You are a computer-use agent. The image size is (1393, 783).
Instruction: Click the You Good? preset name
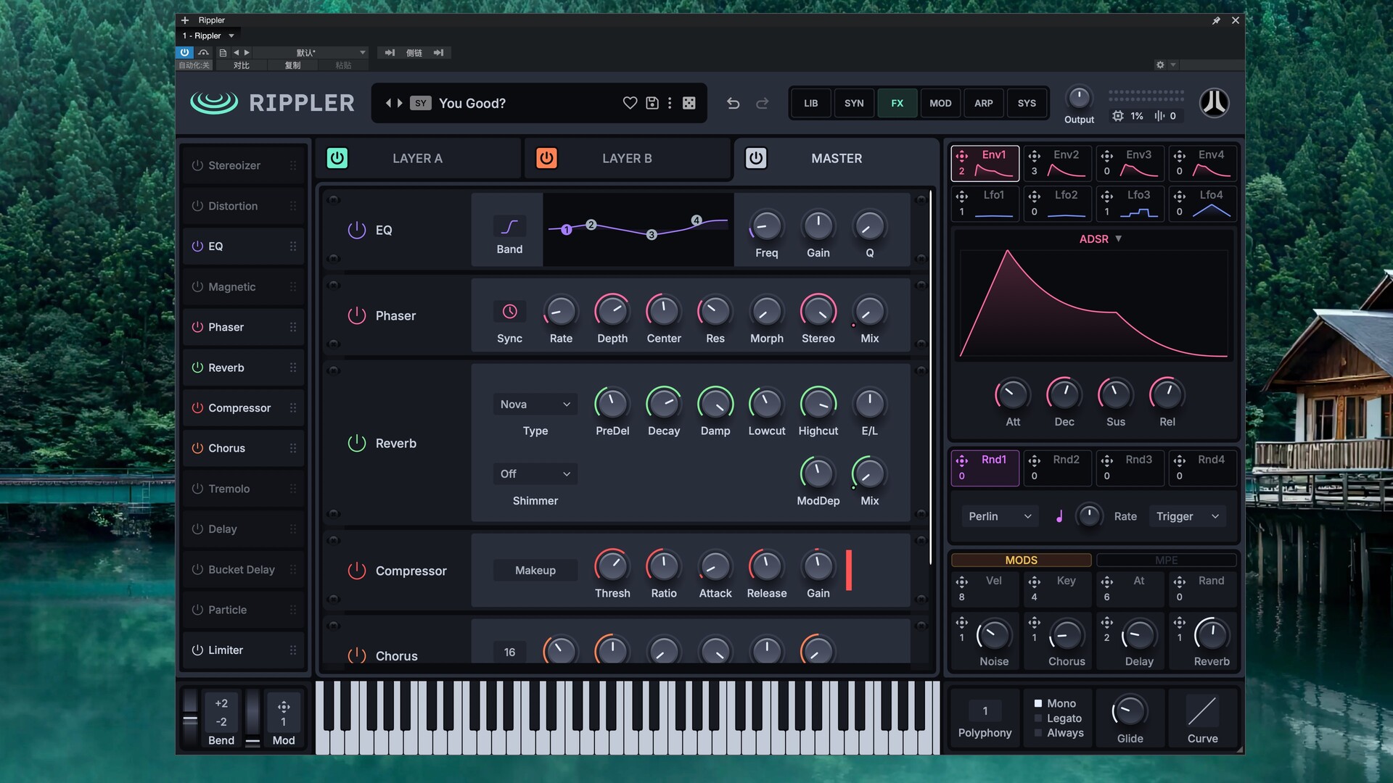[x=472, y=103]
